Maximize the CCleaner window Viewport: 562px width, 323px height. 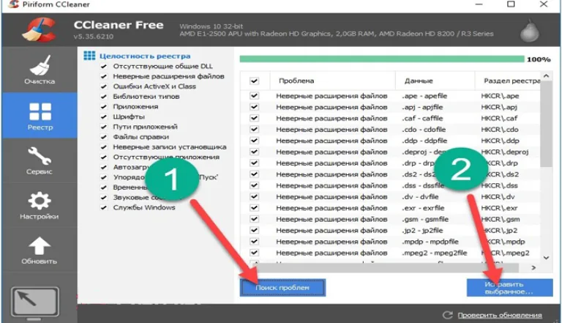click(x=511, y=4)
